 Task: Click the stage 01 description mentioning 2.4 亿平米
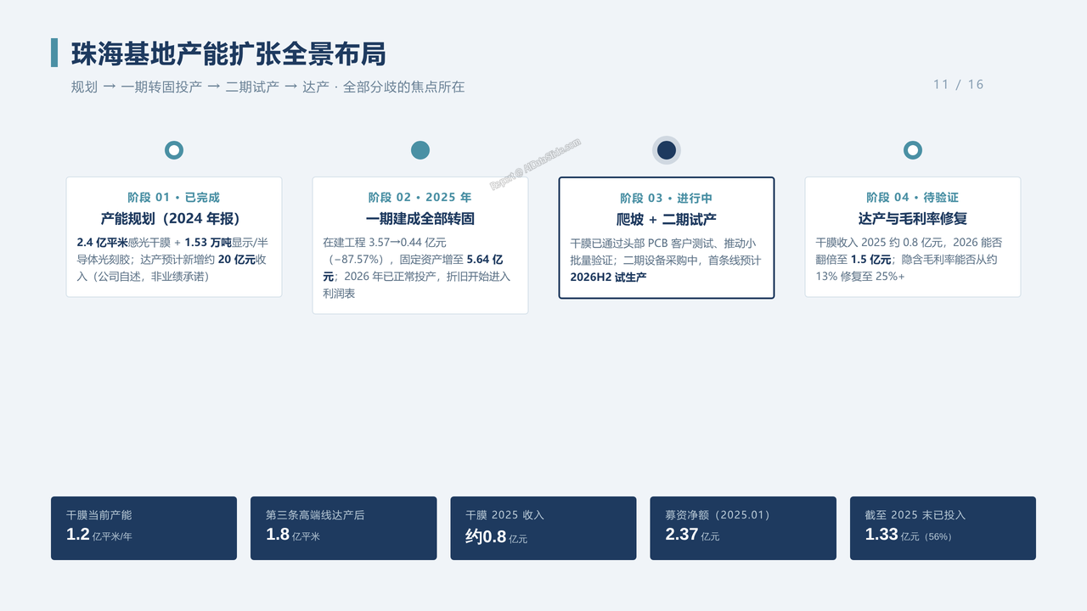[x=174, y=259]
